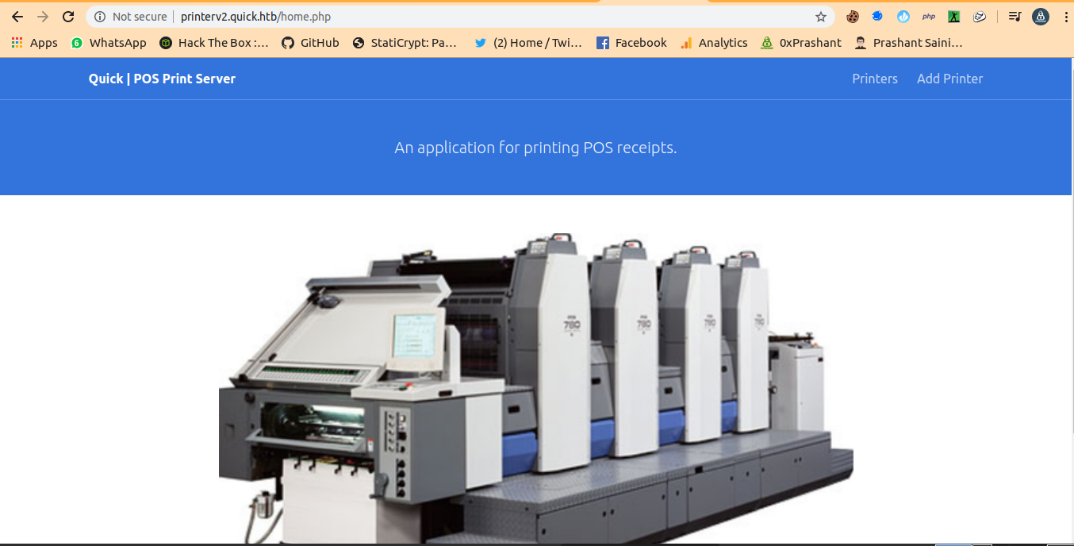Open Chrome three-dot menu

click(1065, 17)
